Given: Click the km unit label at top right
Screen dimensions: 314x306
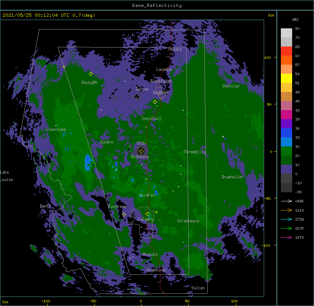Looking at the screenshot, I should [x=271, y=15].
